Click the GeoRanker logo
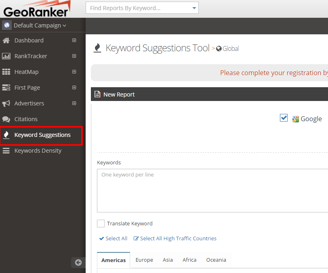328x273 pixels. [x=37, y=9]
